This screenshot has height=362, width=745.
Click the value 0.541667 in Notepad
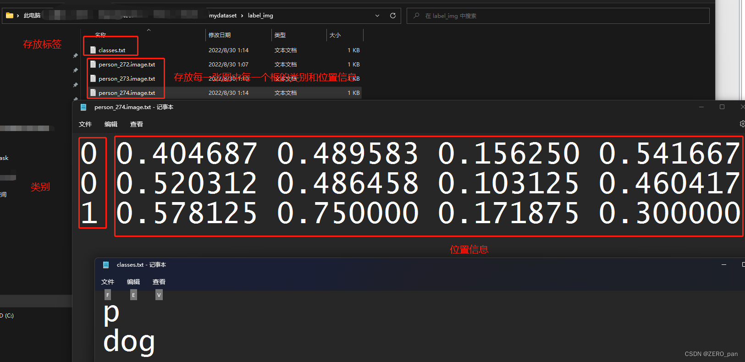point(669,154)
